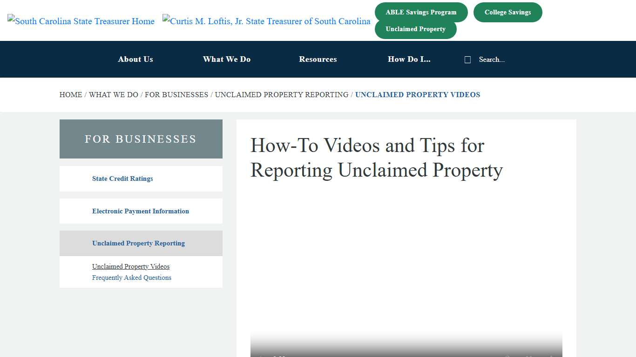This screenshot has height=357, width=636.
Task: Click the Frequently Asked Questions link
Action: pos(132,278)
